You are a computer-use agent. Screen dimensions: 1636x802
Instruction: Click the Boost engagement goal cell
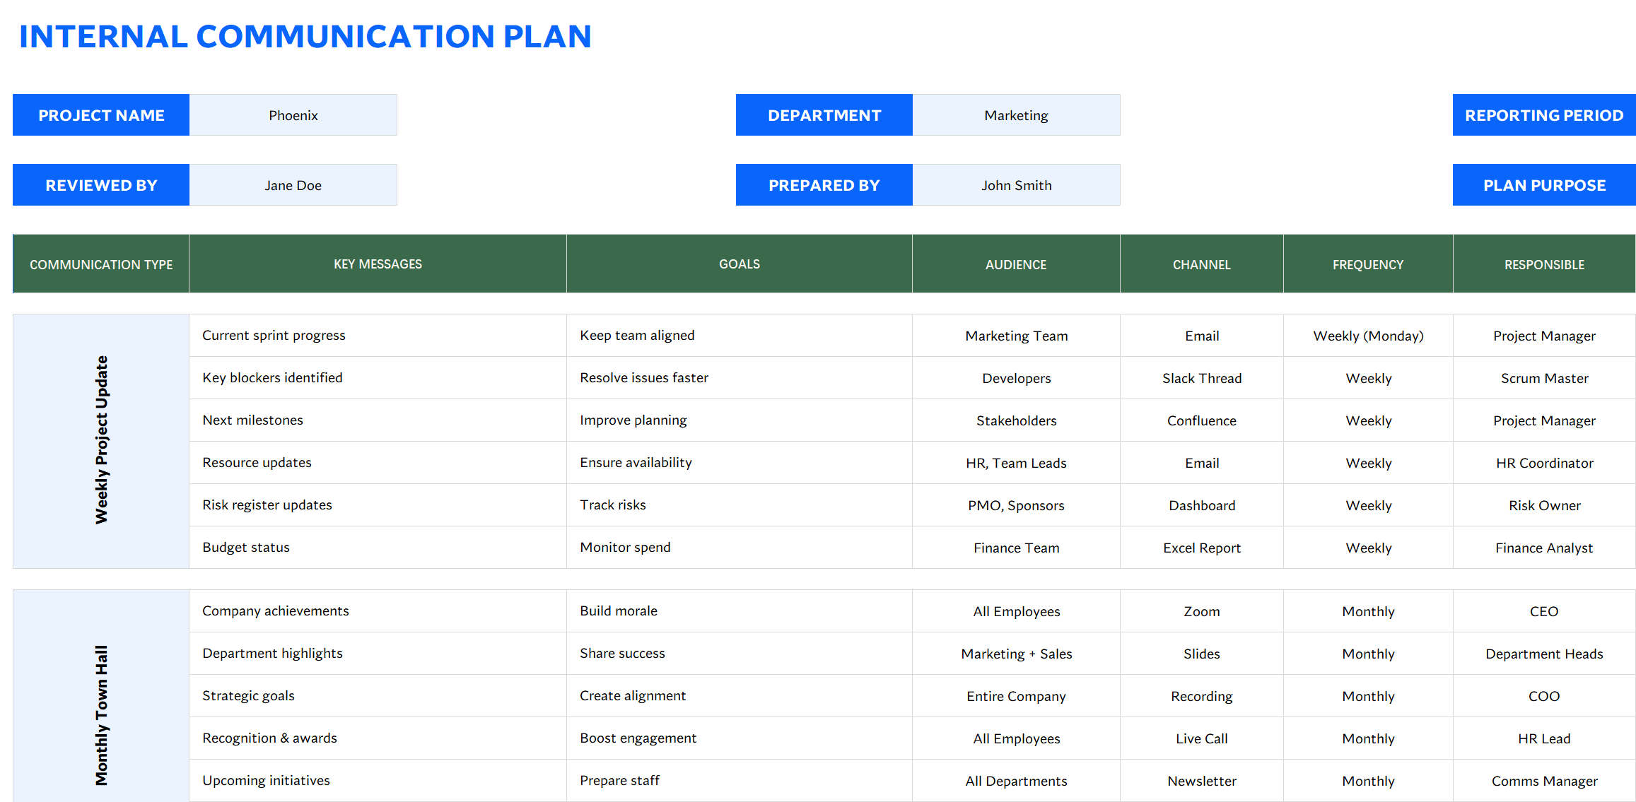point(740,738)
